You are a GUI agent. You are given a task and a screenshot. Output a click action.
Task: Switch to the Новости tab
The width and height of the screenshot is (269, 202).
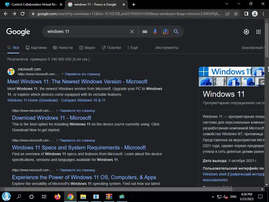pos(63,48)
